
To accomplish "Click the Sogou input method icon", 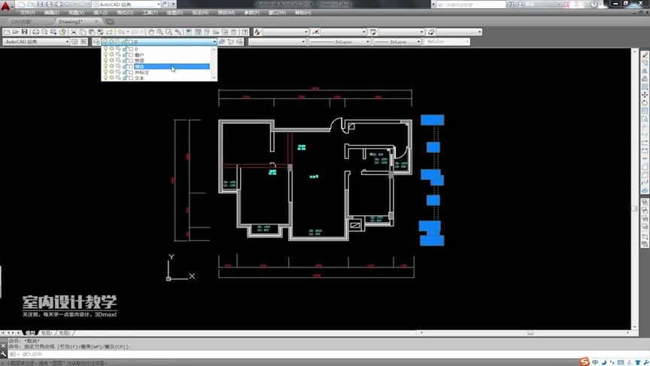I will (585, 361).
